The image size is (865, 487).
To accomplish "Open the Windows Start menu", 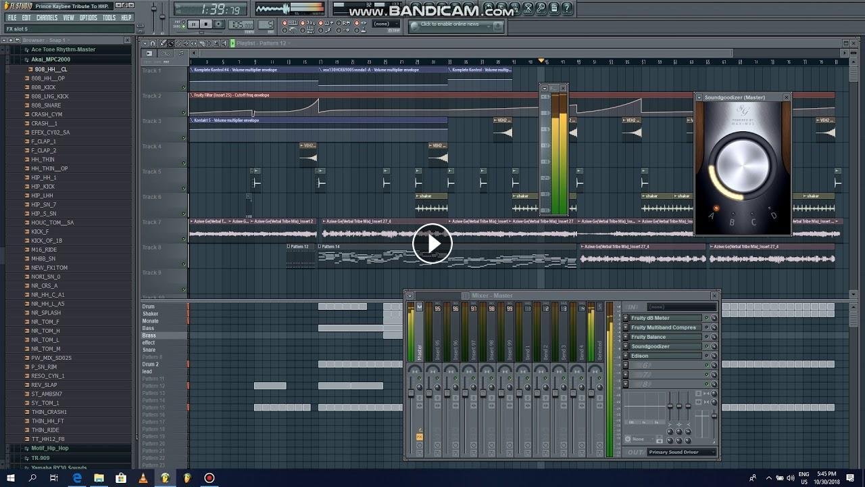I will click(x=10, y=478).
